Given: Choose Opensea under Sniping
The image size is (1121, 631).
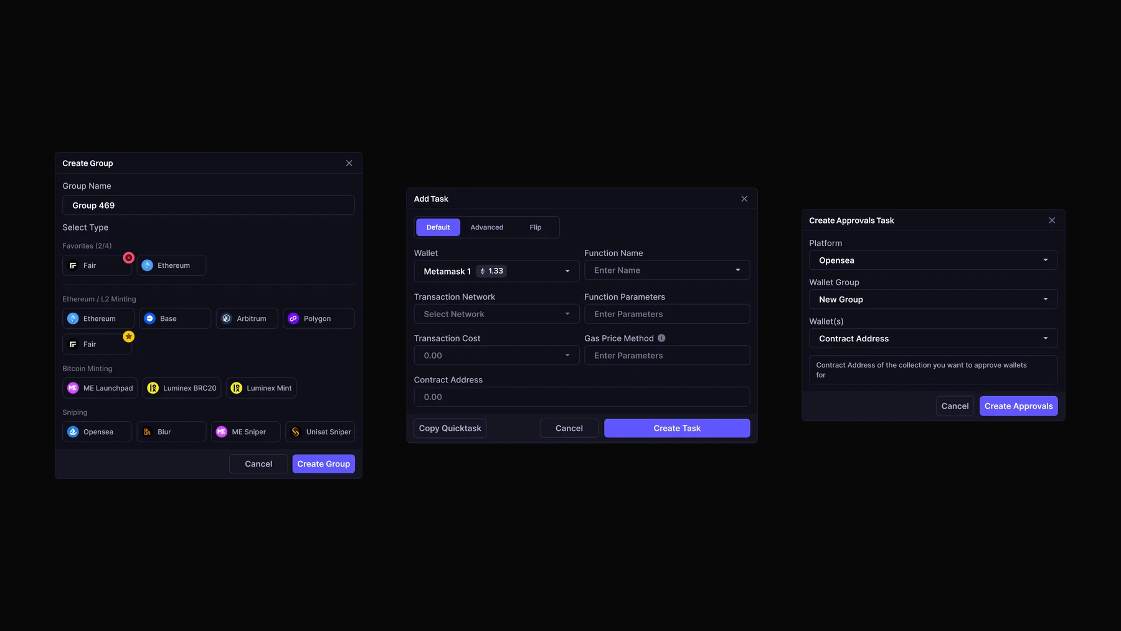Looking at the screenshot, I should pyautogui.click(x=97, y=432).
